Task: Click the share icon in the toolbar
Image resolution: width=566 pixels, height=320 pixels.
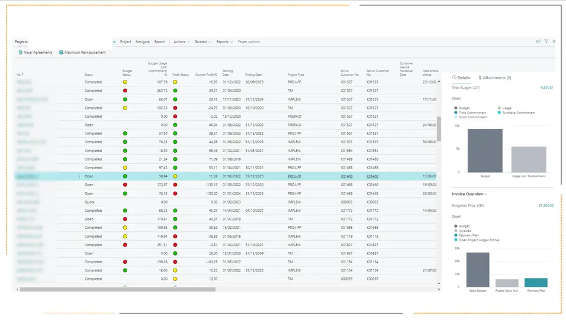Action: [538, 41]
